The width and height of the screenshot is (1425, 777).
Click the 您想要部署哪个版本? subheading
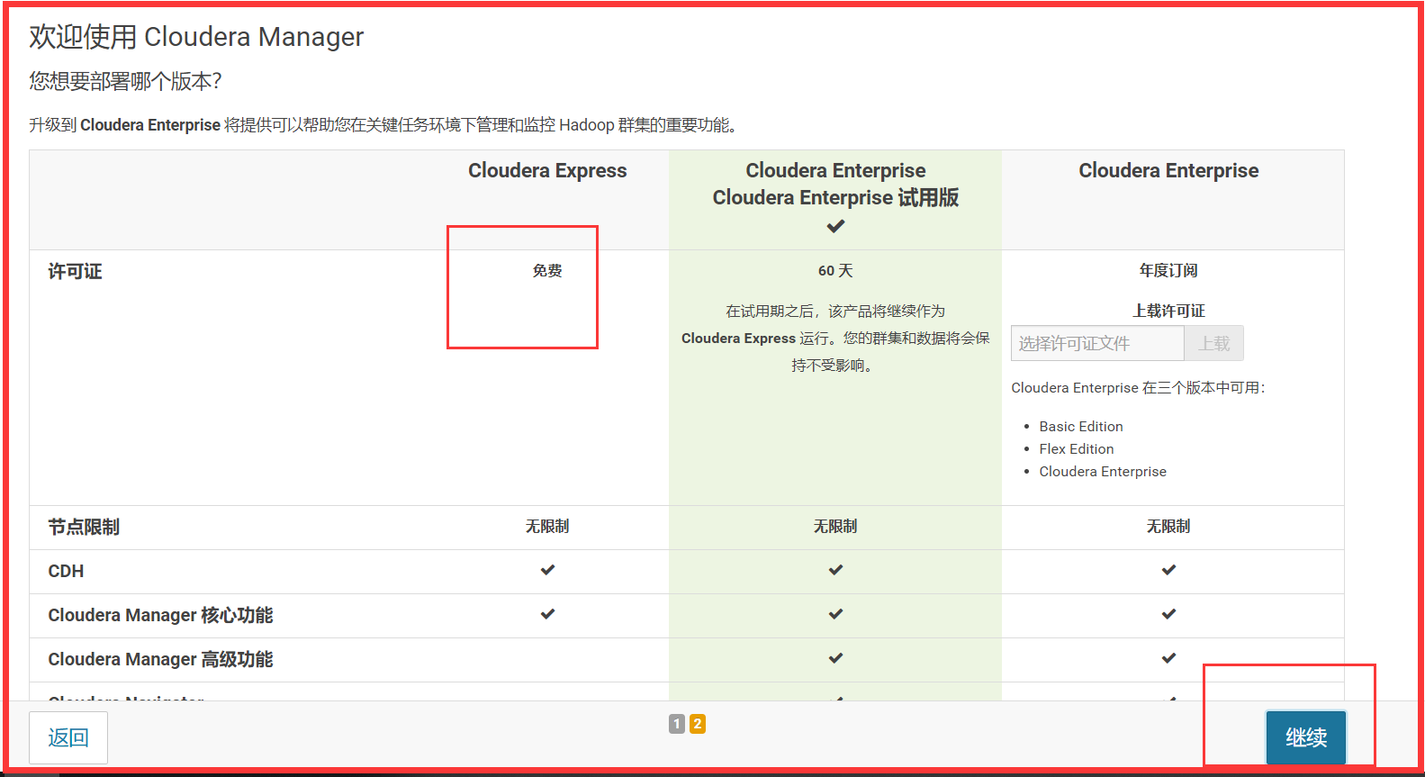(125, 81)
